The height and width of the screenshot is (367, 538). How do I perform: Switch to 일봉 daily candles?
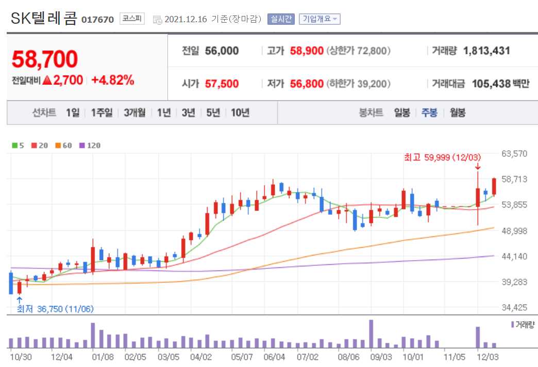click(x=401, y=112)
